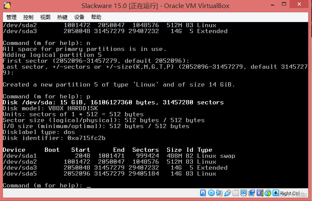Click the 'Created a new partition 5' message
This screenshot has width=312, height=201.
point(119,84)
